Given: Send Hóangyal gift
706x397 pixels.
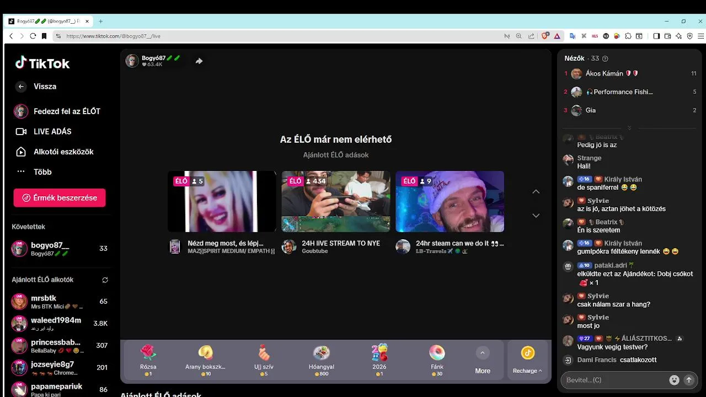Looking at the screenshot, I should [322, 360].
